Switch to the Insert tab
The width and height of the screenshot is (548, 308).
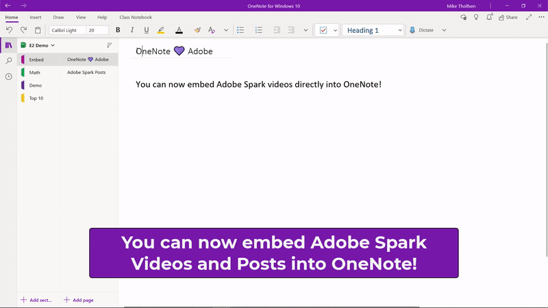pos(36,17)
